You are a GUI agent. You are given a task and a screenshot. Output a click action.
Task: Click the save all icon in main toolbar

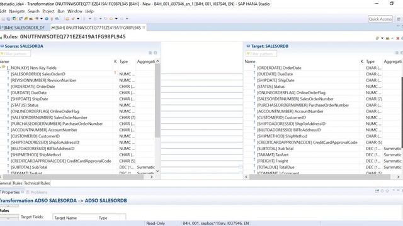8,19
